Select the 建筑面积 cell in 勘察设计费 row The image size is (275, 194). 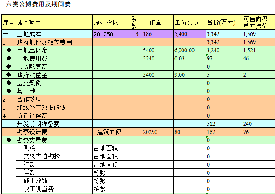tap(111, 132)
